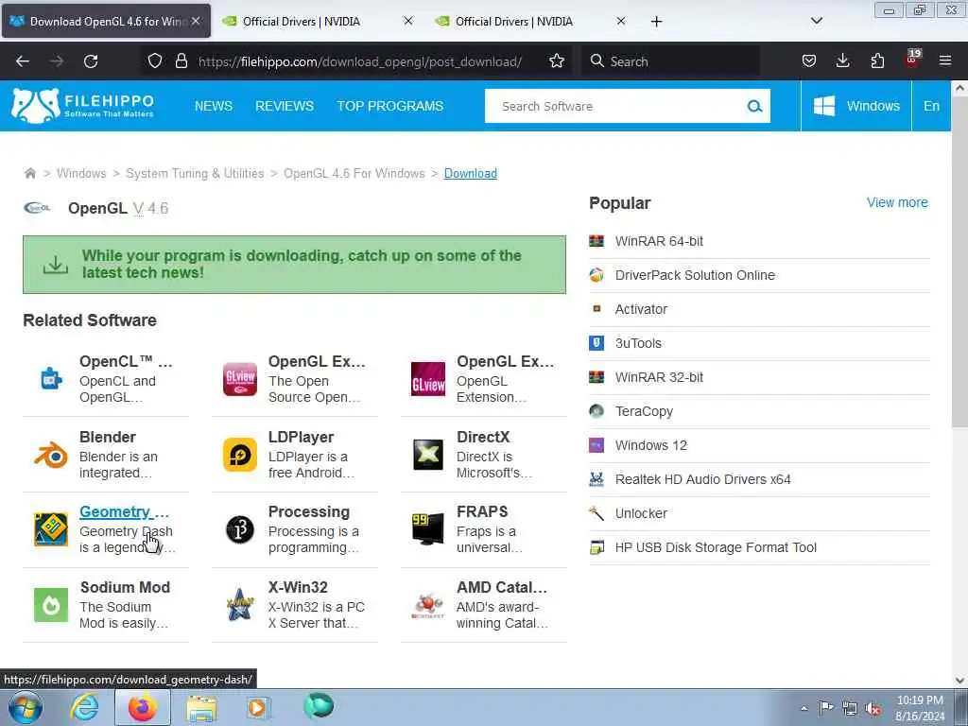Click the System Tuning & Utilities breadcrumb
The image size is (968, 726).
pyautogui.click(x=195, y=174)
